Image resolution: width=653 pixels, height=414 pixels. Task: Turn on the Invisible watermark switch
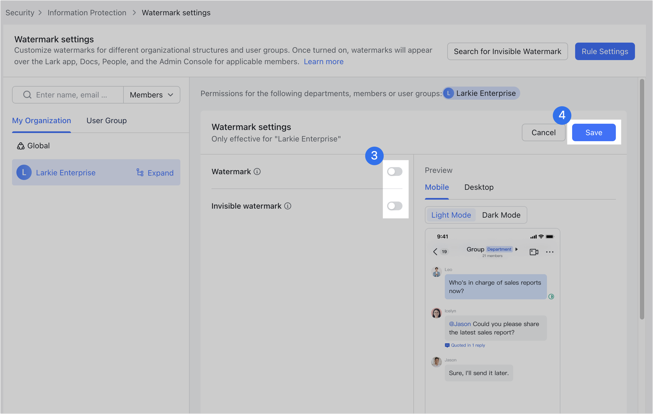pos(395,206)
